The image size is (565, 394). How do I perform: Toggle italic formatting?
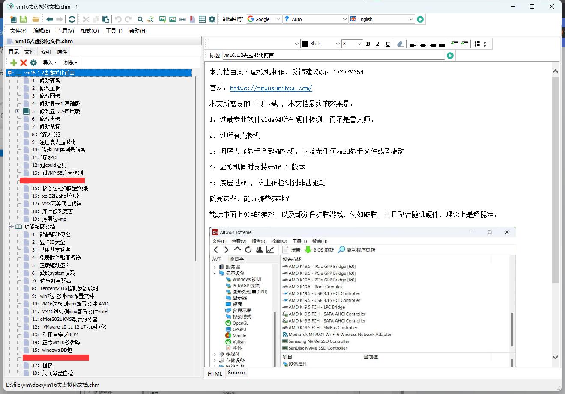tap(378, 44)
